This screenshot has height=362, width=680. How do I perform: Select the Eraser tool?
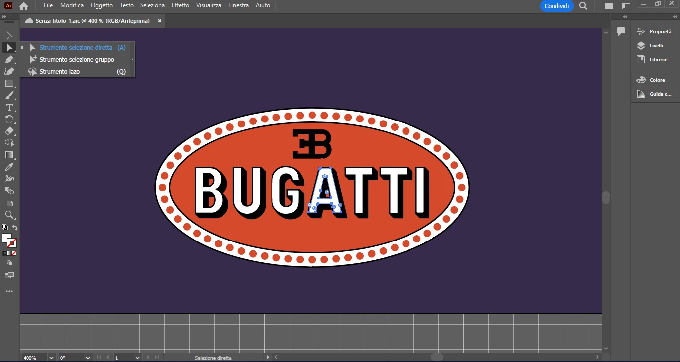pyautogui.click(x=9, y=131)
